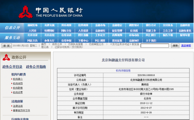
Task: Open 报告下载 page
Action: point(168,35)
